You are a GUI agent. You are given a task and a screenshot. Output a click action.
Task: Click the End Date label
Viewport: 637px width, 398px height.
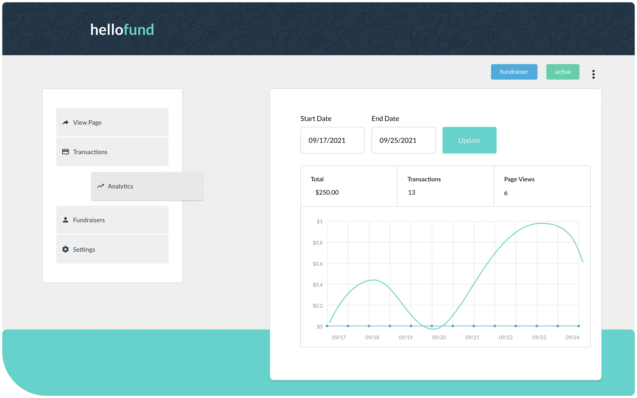385,119
